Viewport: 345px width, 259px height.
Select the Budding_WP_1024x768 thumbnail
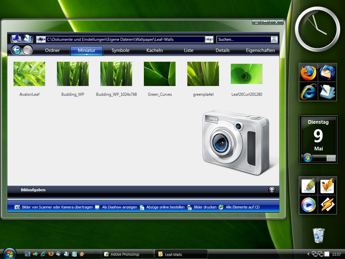point(116,74)
